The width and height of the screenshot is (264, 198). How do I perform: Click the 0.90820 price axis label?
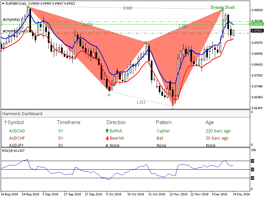click(257, 10)
